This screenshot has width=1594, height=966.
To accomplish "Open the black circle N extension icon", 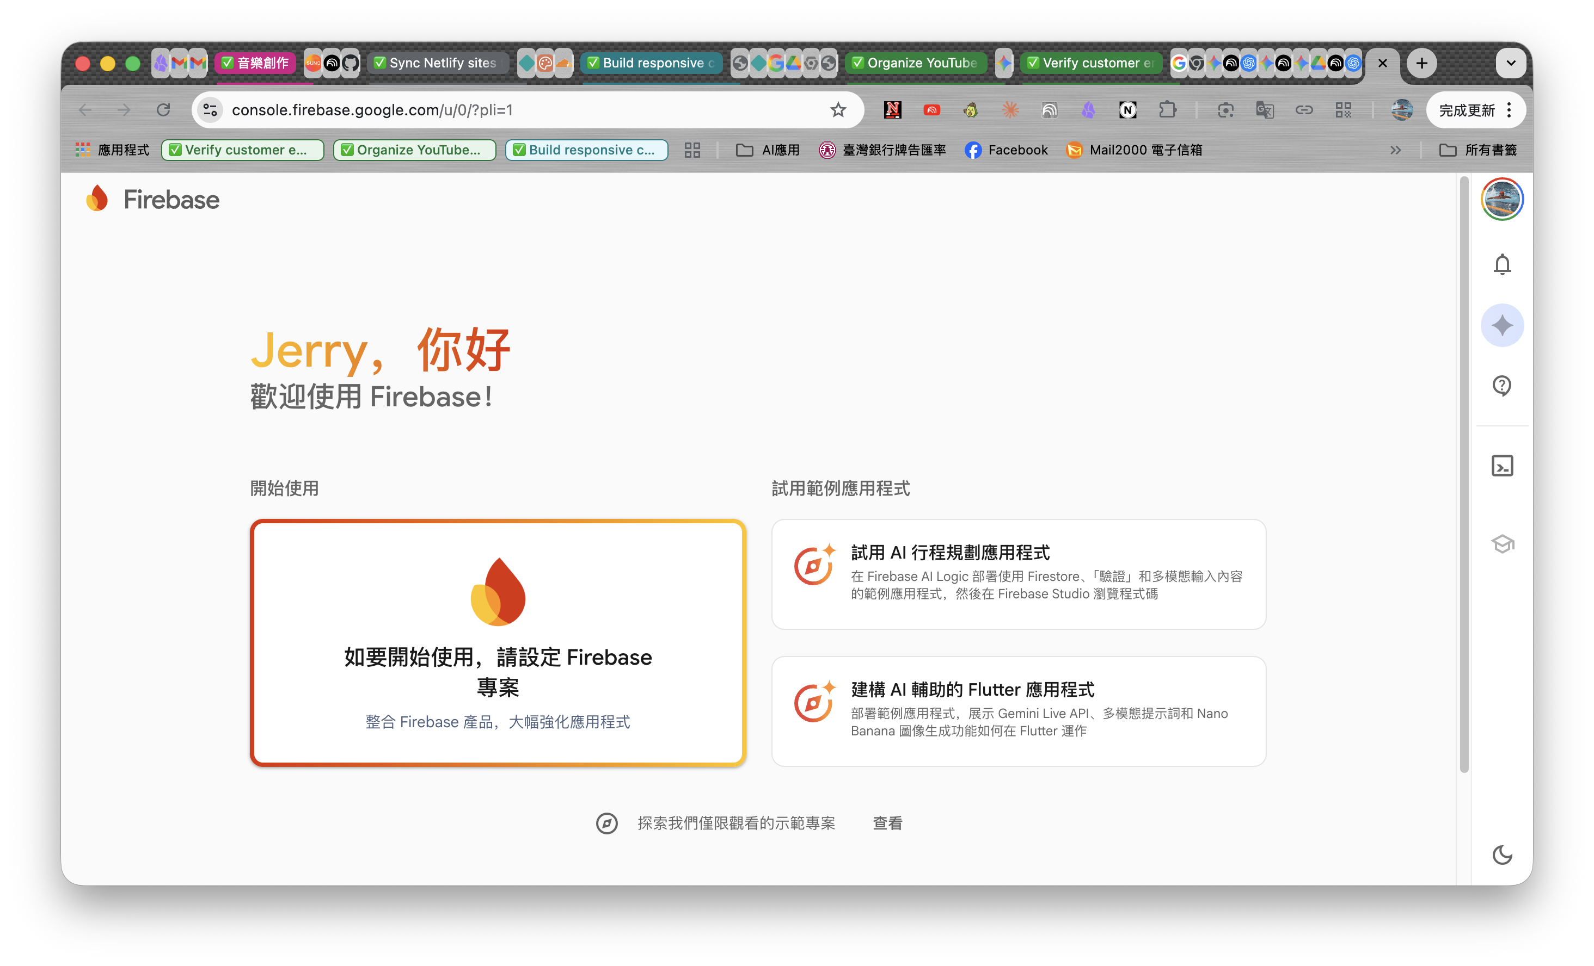I will click(1127, 110).
